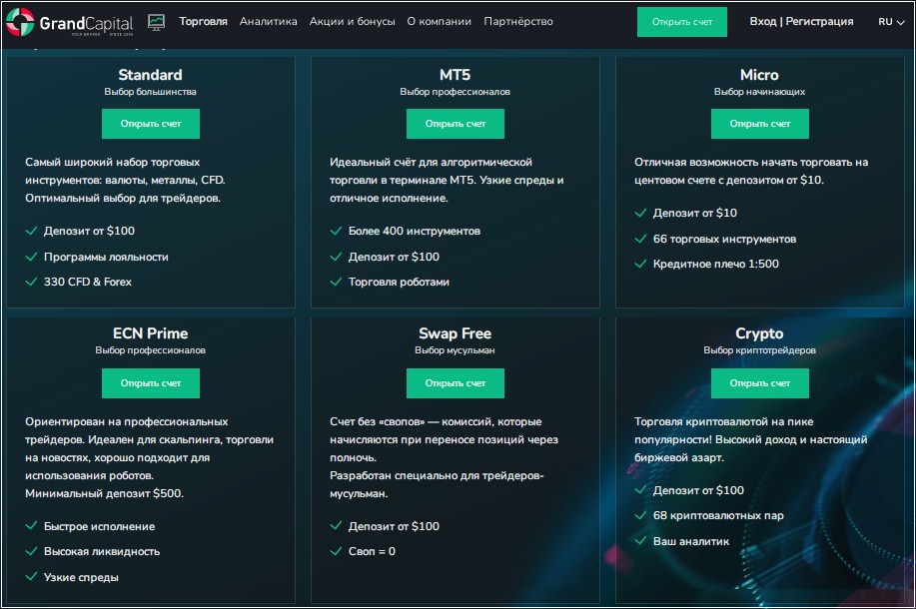Image resolution: width=916 pixels, height=609 pixels.
Task: Follow the Вход login link
Action: (x=763, y=22)
